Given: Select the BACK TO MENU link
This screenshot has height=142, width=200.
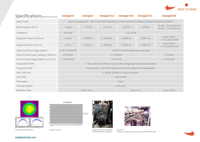Looking at the screenshot, I should [x=187, y=10].
